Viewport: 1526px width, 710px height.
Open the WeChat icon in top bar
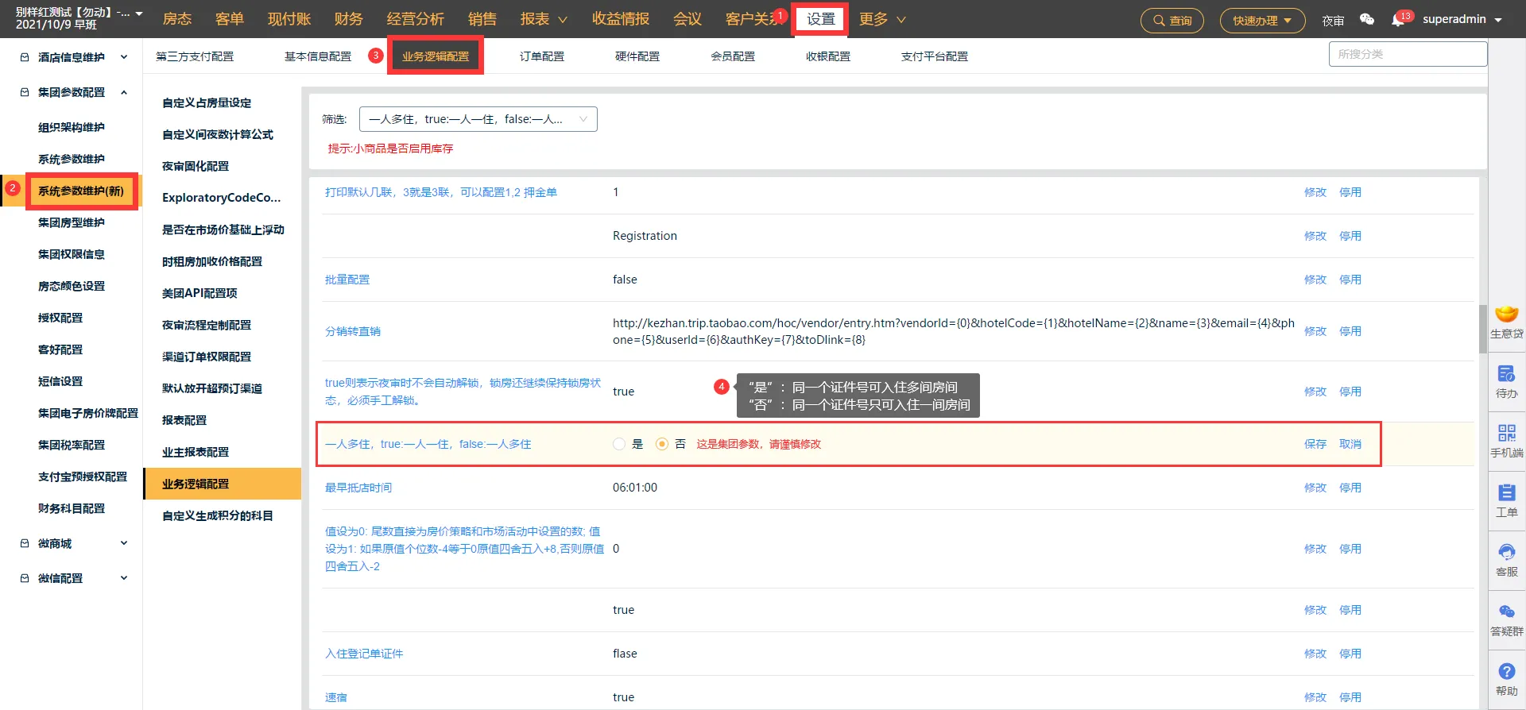click(1367, 19)
